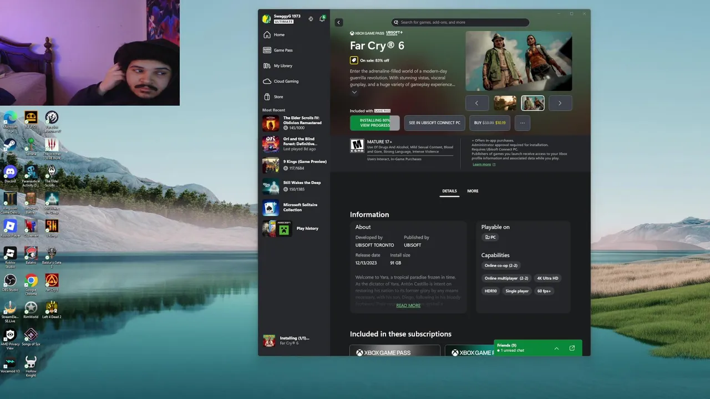The width and height of the screenshot is (710, 399).
Task: Open SwaggyG 1973 profile avatar
Action: (x=267, y=19)
